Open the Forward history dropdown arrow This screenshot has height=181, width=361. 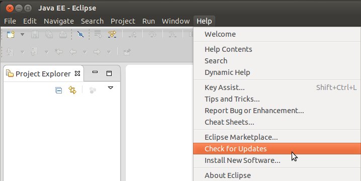109,52
